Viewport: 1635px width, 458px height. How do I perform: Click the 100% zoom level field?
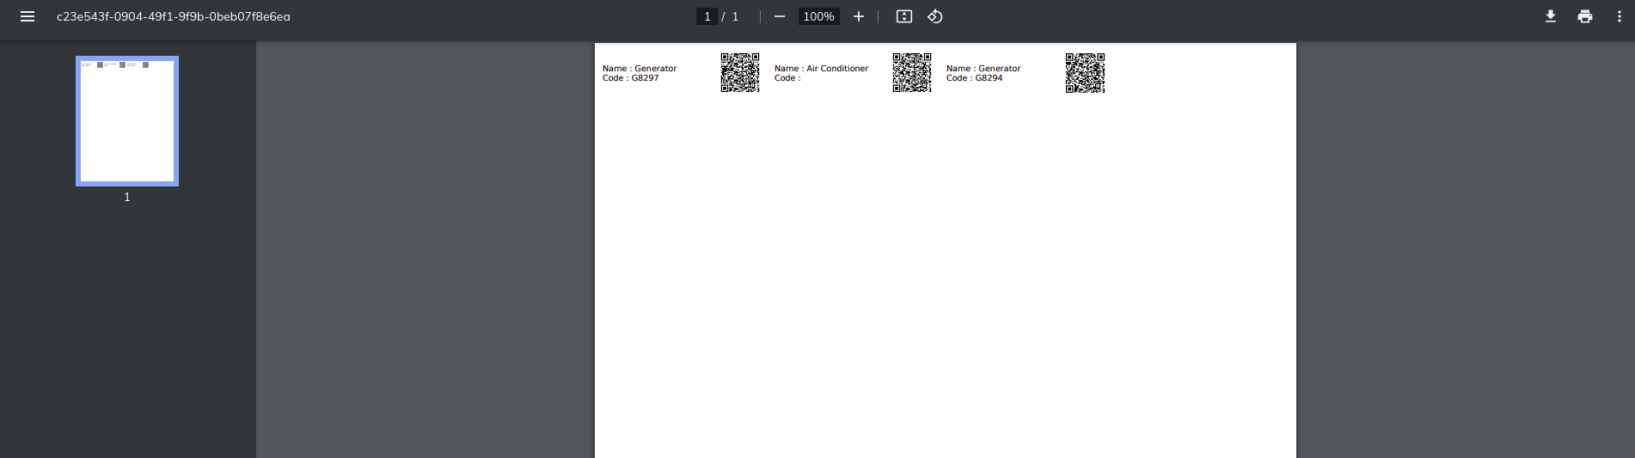pos(818,16)
